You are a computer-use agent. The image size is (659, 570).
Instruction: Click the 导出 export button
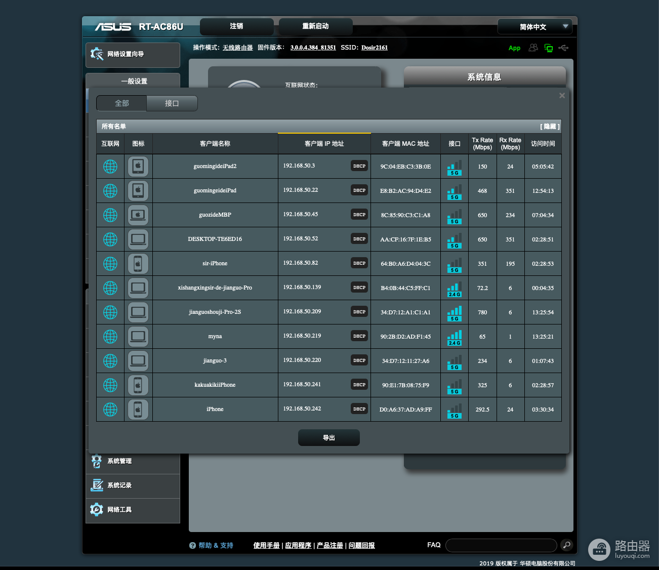tap(329, 438)
